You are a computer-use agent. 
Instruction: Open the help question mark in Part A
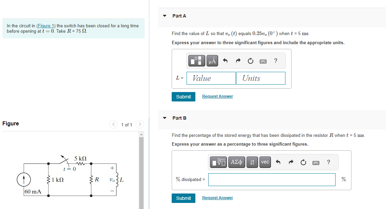tap(276, 61)
